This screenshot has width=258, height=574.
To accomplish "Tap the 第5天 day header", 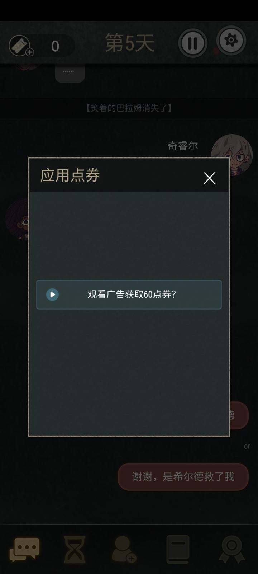I will [x=130, y=43].
